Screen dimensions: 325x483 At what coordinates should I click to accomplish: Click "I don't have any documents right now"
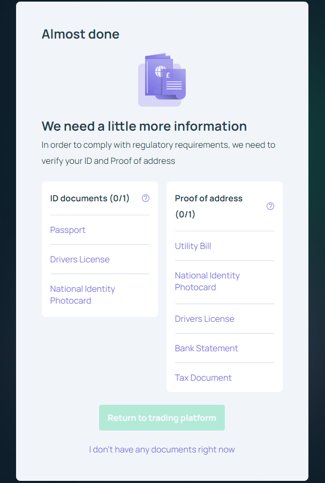pos(162,450)
